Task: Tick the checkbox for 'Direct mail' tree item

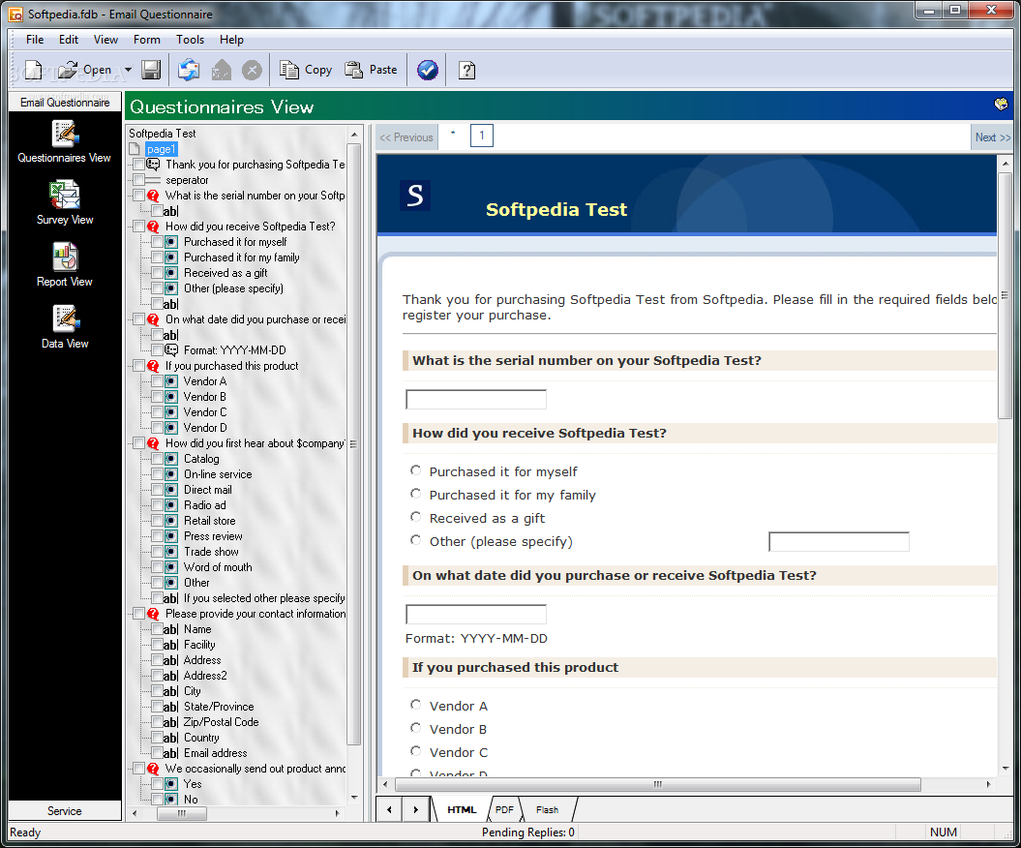Action: click(x=157, y=490)
